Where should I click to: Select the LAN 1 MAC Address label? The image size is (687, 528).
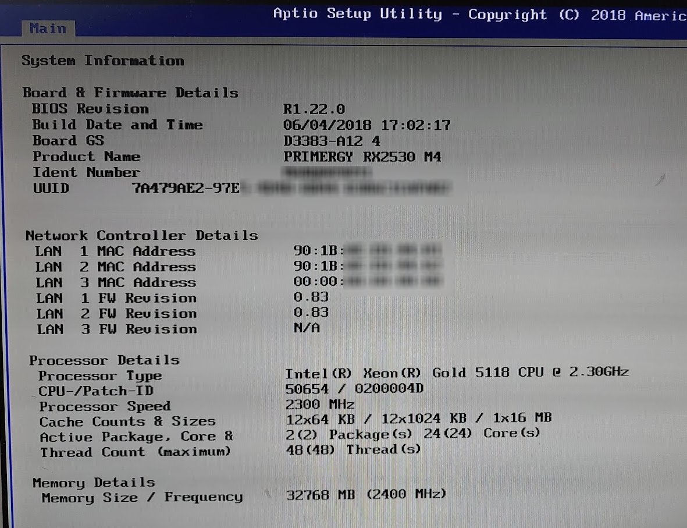[x=116, y=251]
